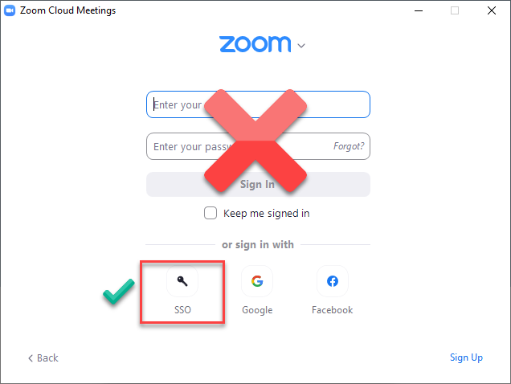This screenshot has height=384, width=511.
Task: Close the Zoom Cloud Meetings window
Action: coord(492,10)
